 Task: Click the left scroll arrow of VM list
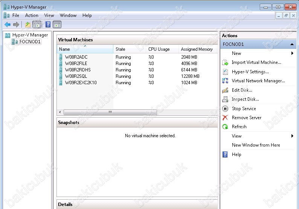point(60,112)
